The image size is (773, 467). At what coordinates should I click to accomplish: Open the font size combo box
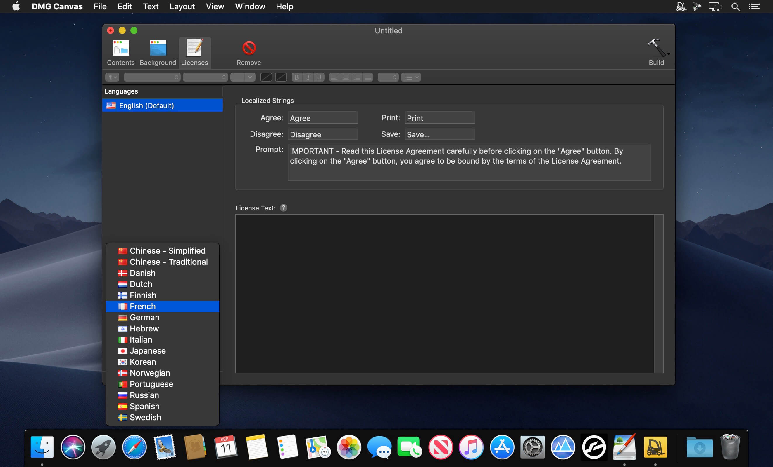[242, 77]
